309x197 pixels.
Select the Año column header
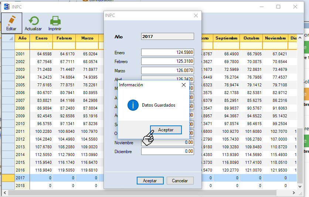tap(22, 38)
